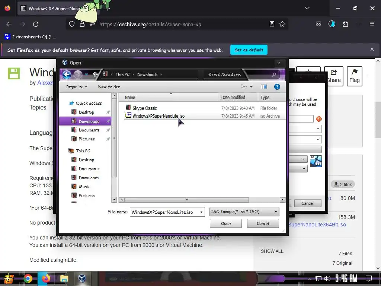The image size is (381, 286).
Task: Click the shield tracking protection icon
Action: (72, 24)
